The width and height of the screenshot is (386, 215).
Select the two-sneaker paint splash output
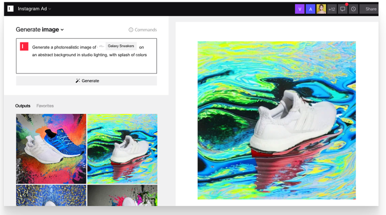click(51, 149)
